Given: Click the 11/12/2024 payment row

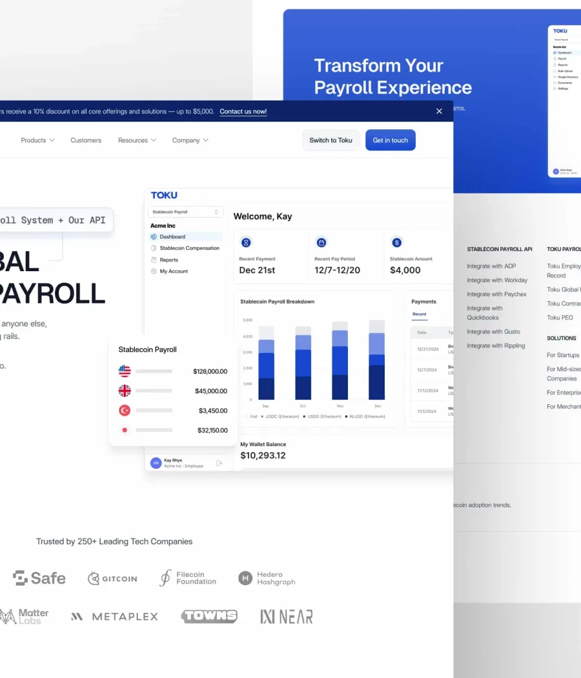Looking at the screenshot, I should (433, 391).
